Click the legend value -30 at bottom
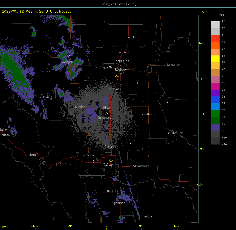 [x=224, y=145]
